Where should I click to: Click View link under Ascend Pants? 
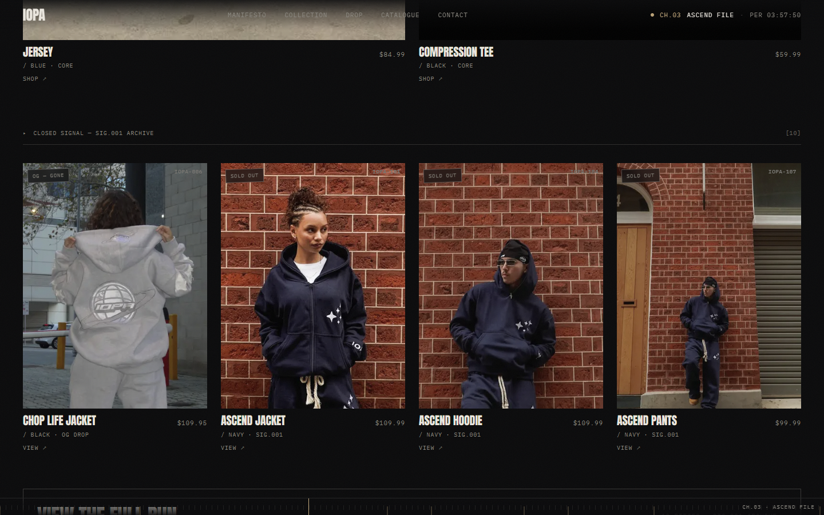click(628, 448)
